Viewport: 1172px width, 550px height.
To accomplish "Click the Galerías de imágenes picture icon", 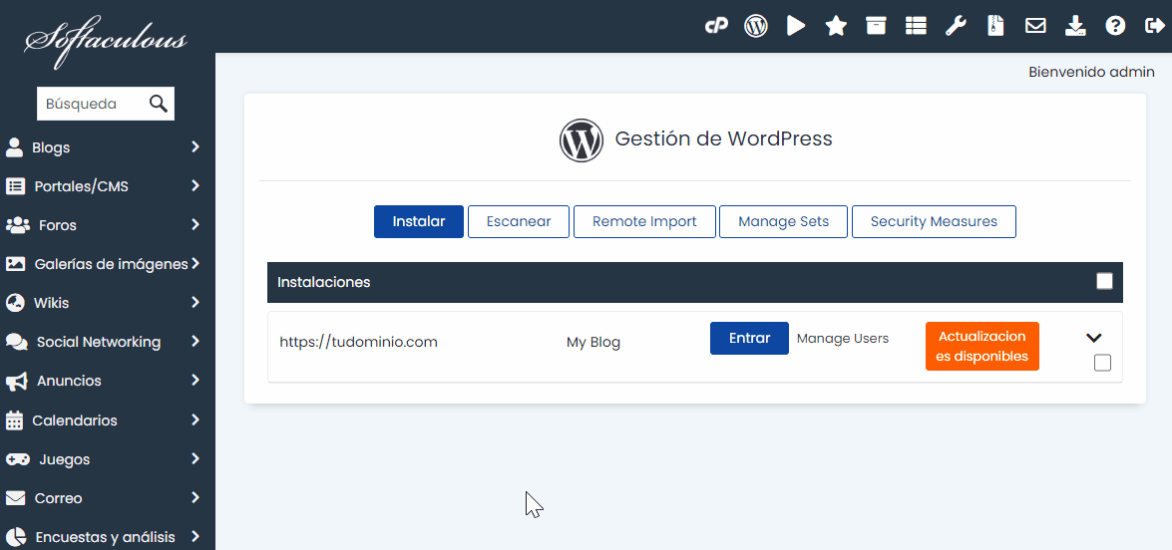I will tap(15, 263).
